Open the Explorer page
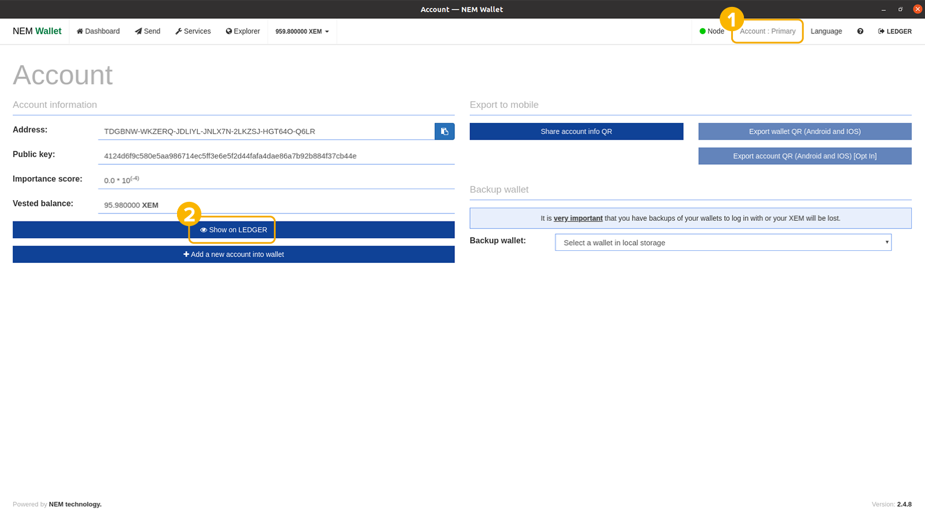925x519 pixels. point(243,31)
